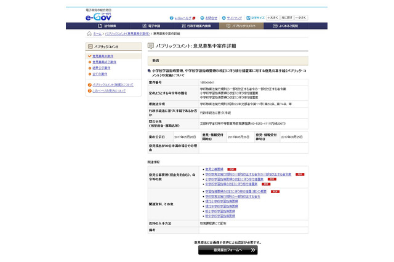Viewport: 394px width, 262px height.
Task: Open 小学校学習指導要領の改訂に伴う移行措置案 link
Action: [x=234, y=179]
